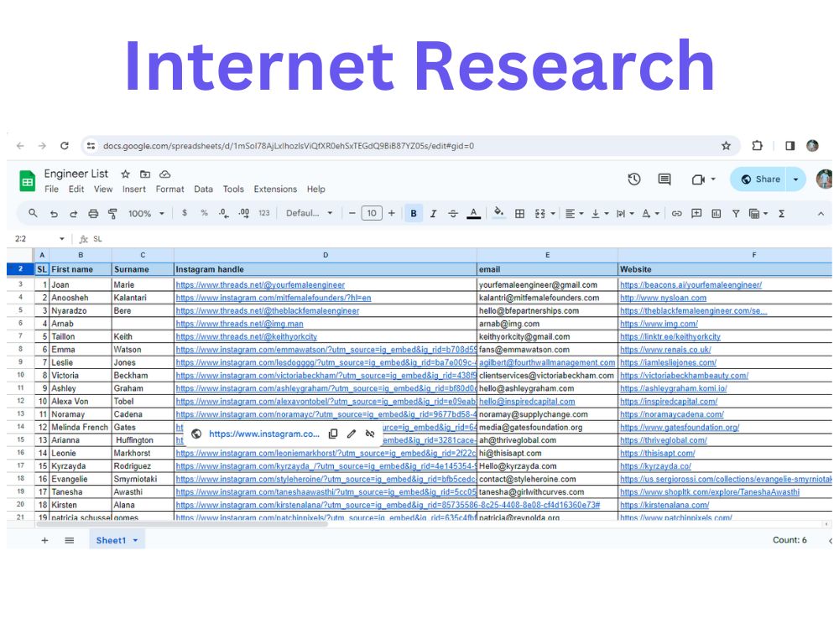Open vertical align dropdown
This screenshot has width=839, height=629.
pos(600,213)
